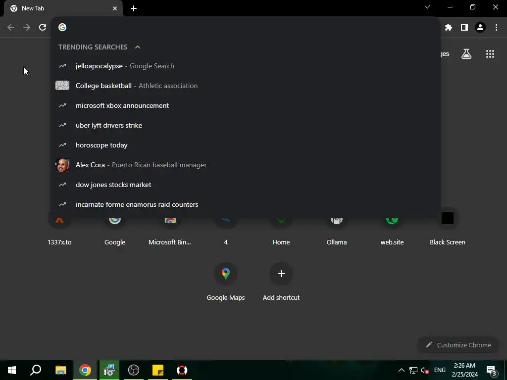Select dow jones stocks market suggestion
Screen dimensions: 507x380
[246, 185]
